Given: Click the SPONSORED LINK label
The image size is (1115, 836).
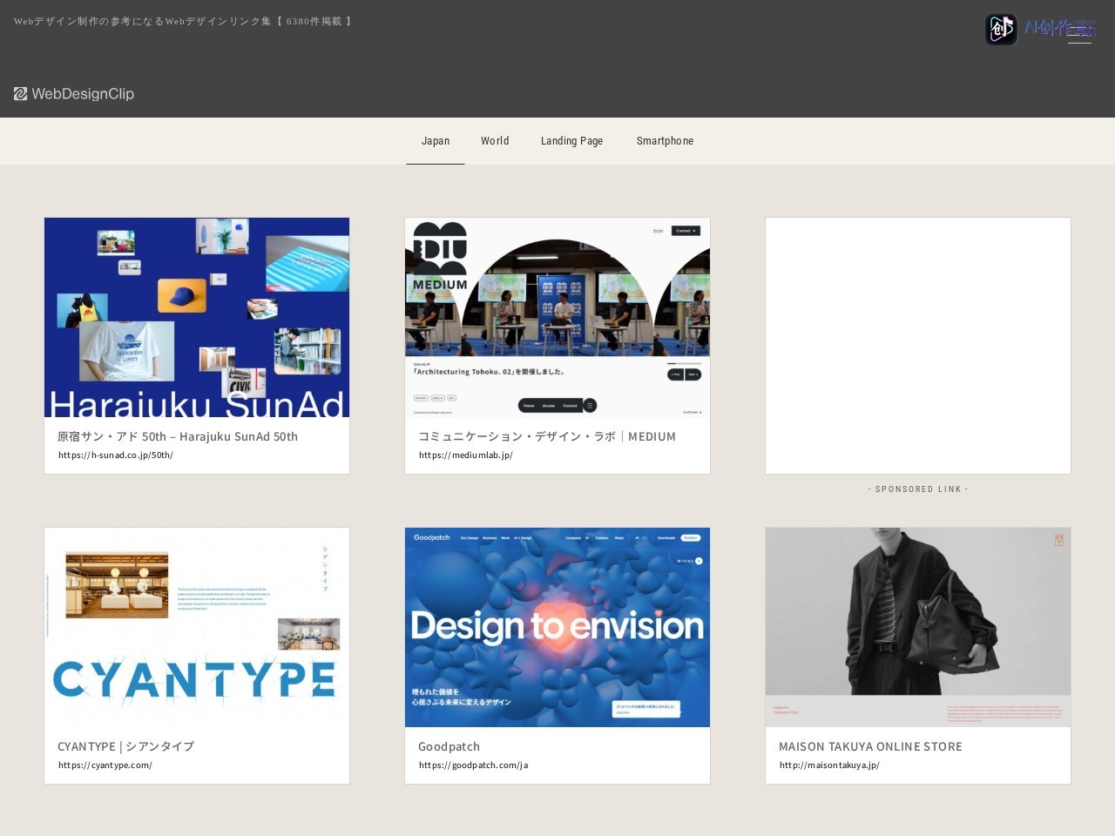Looking at the screenshot, I should point(918,489).
